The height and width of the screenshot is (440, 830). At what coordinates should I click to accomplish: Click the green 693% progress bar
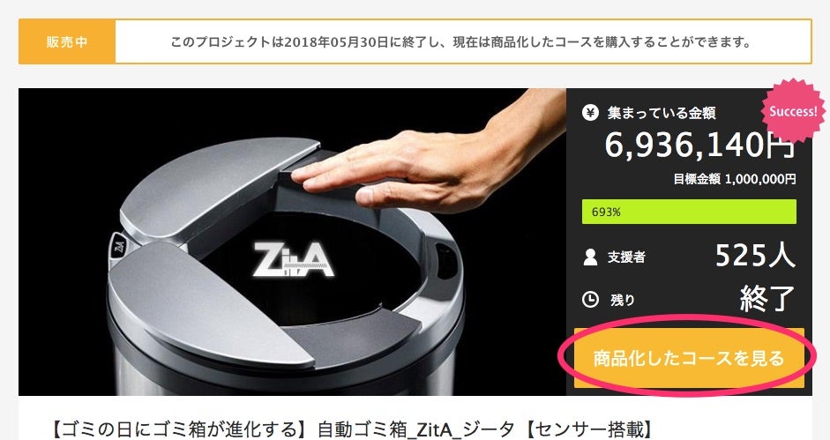(x=689, y=212)
